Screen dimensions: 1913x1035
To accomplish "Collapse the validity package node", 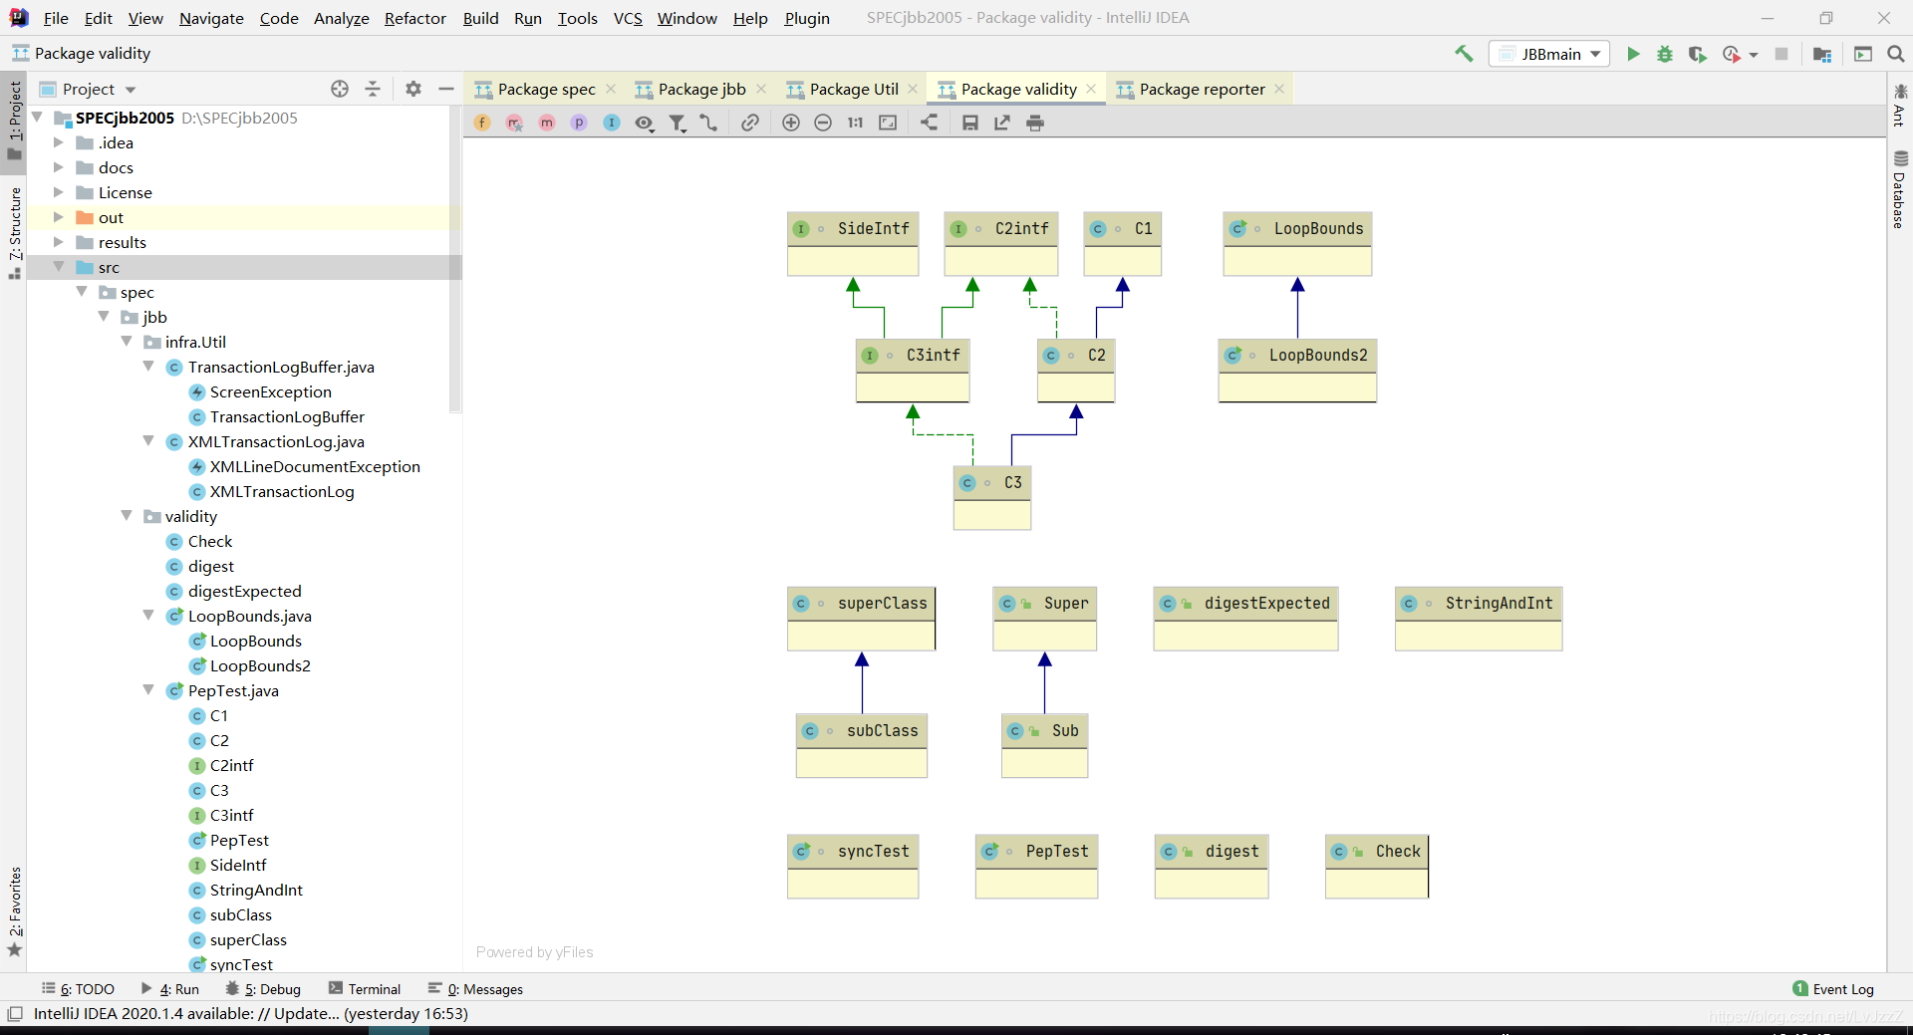I will [127, 516].
